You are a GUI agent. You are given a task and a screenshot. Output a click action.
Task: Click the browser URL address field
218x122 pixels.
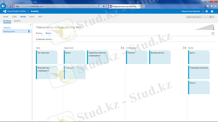(56, 6)
